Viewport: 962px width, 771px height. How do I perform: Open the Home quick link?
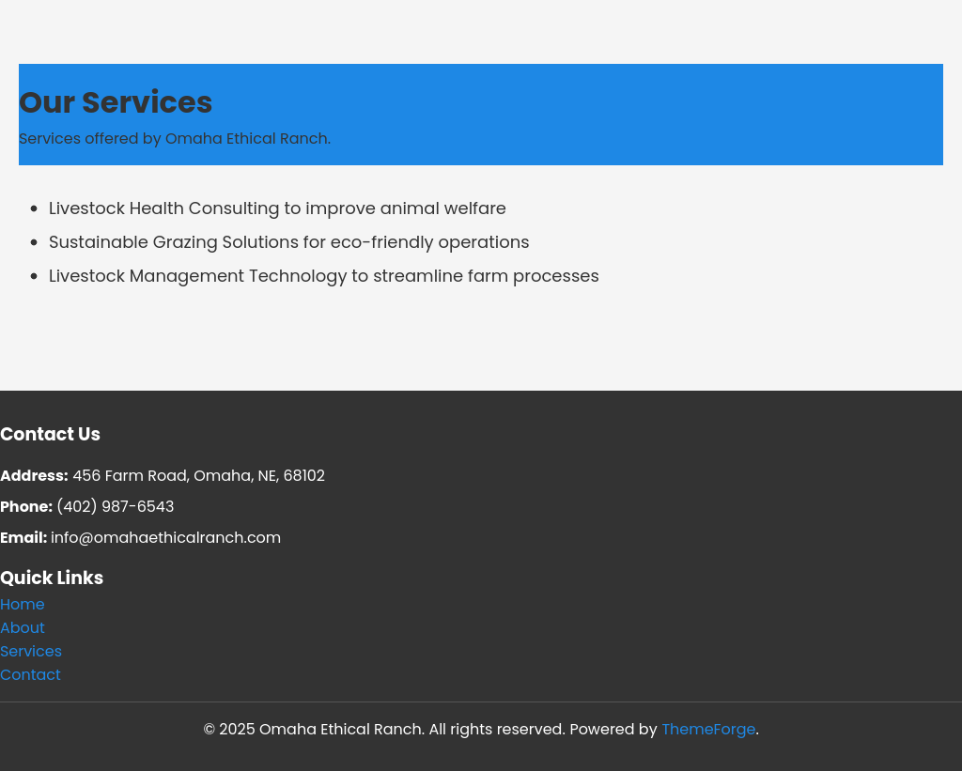point(23,605)
